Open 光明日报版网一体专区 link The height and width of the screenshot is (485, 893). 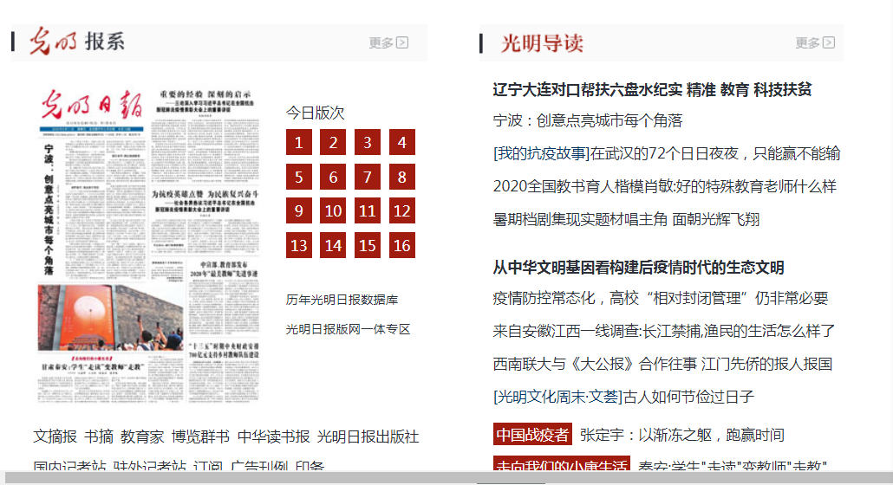(348, 329)
